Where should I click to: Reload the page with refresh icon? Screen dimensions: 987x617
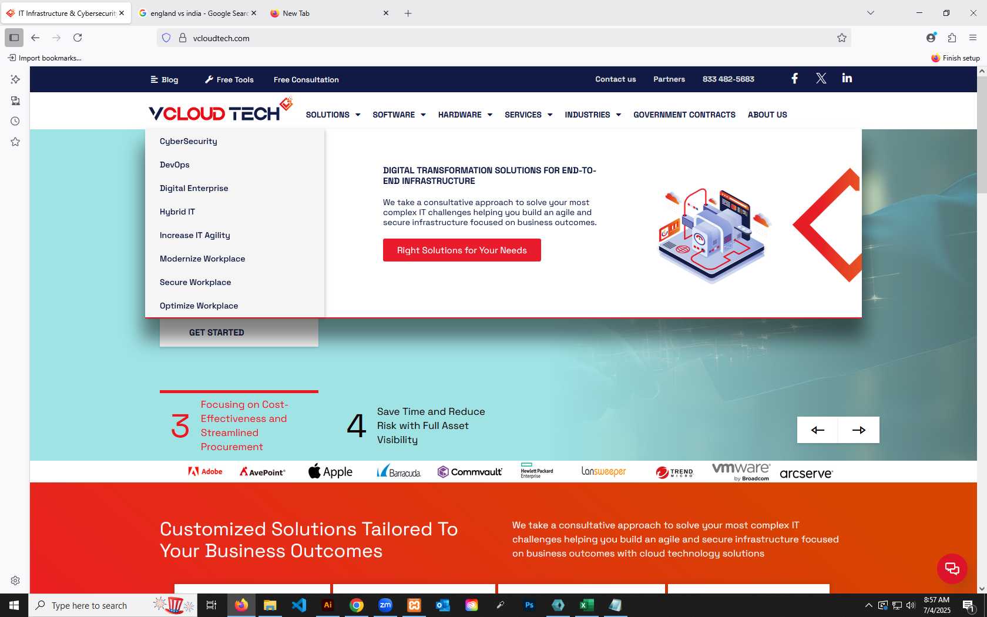point(78,38)
